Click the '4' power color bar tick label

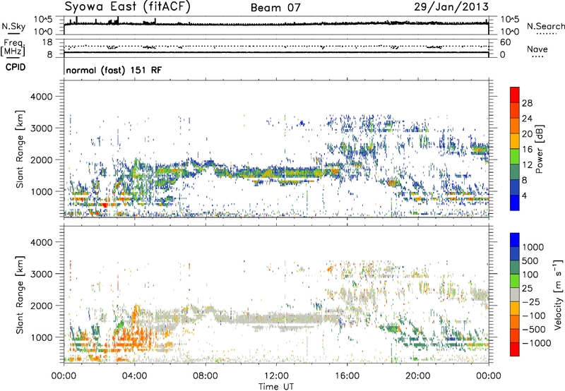[524, 196]
